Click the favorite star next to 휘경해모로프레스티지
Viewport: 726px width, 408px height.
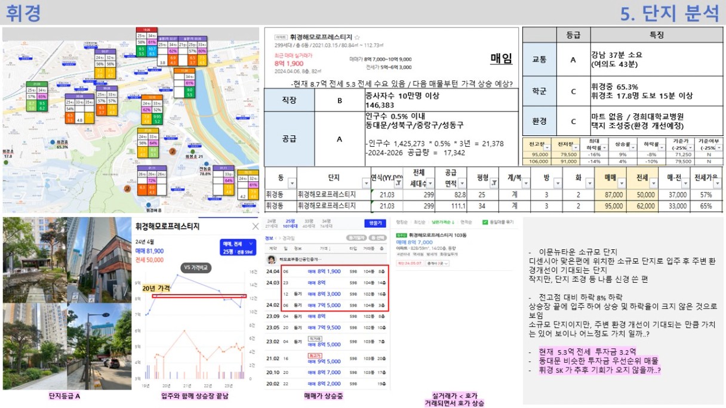(x=357, y=37)
